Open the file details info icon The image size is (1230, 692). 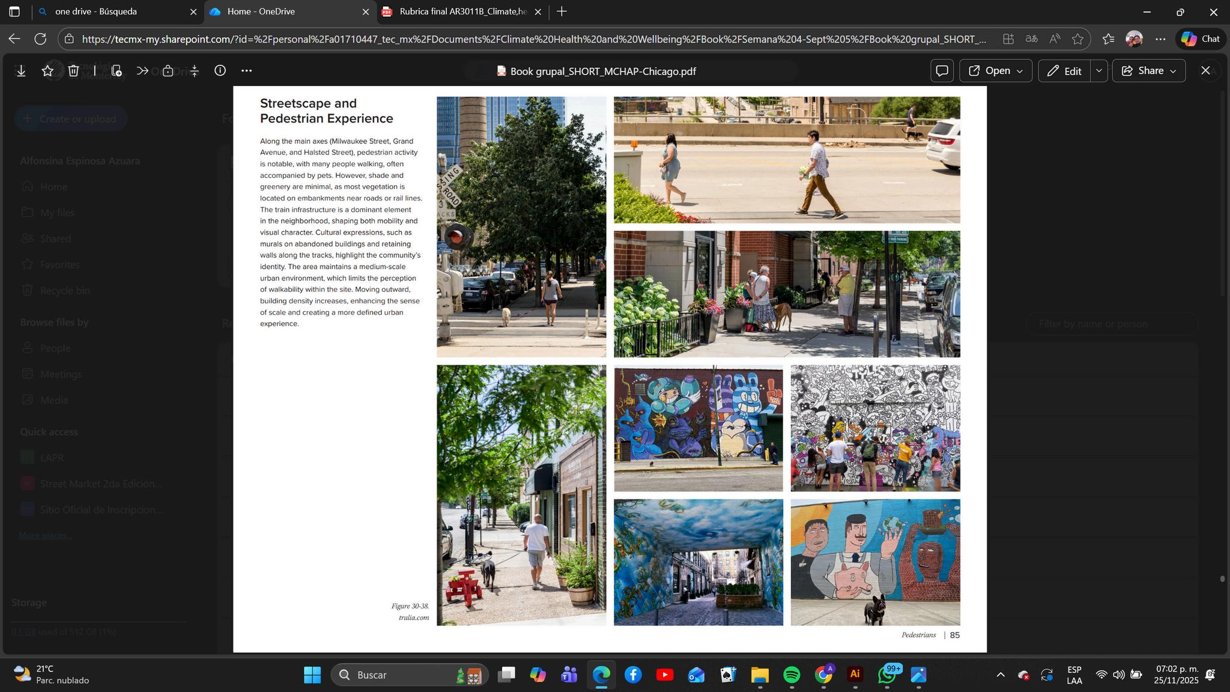tap(220, 71)
